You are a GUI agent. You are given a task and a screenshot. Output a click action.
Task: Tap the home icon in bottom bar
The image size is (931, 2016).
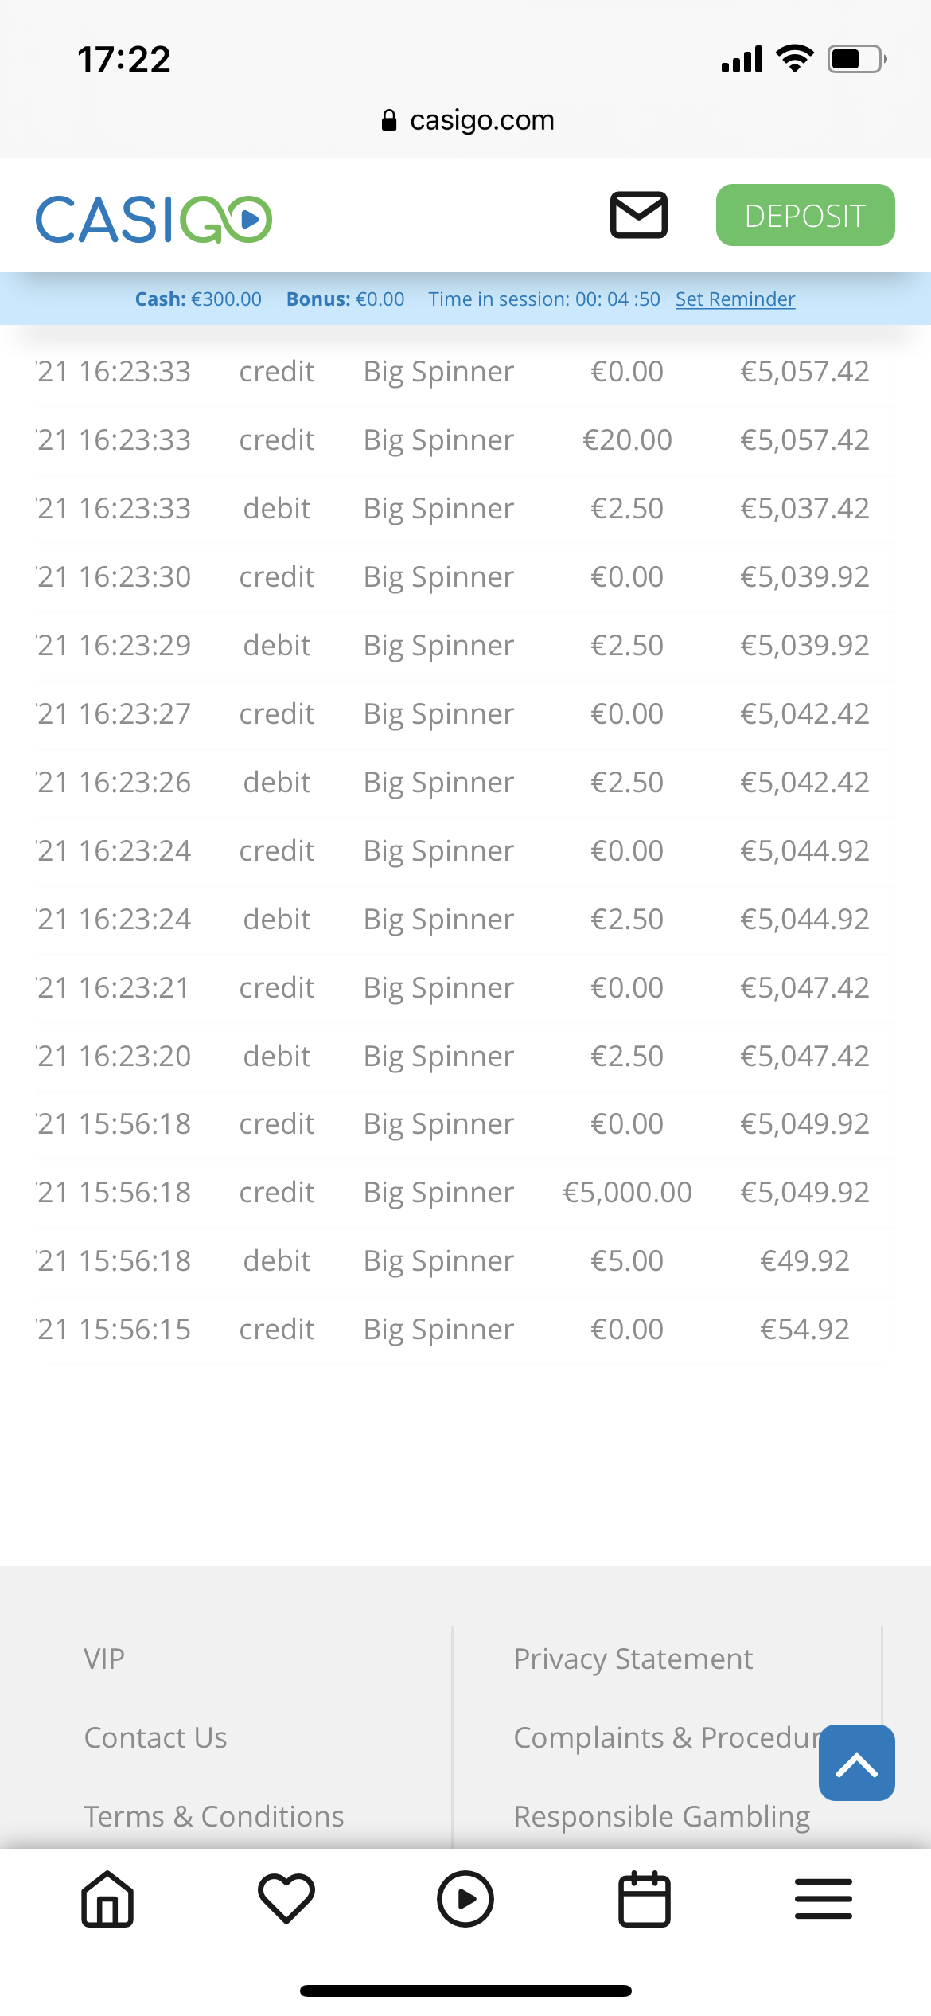(107, 1899)
